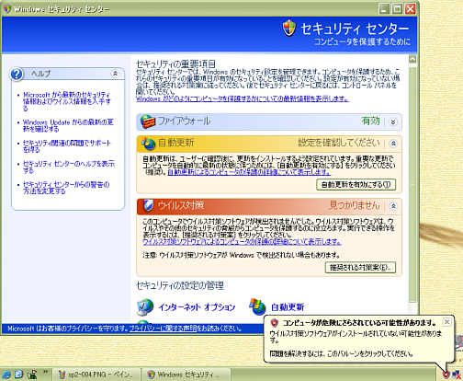
Task: Close the warning balloon
Action: tap(446, 322)
